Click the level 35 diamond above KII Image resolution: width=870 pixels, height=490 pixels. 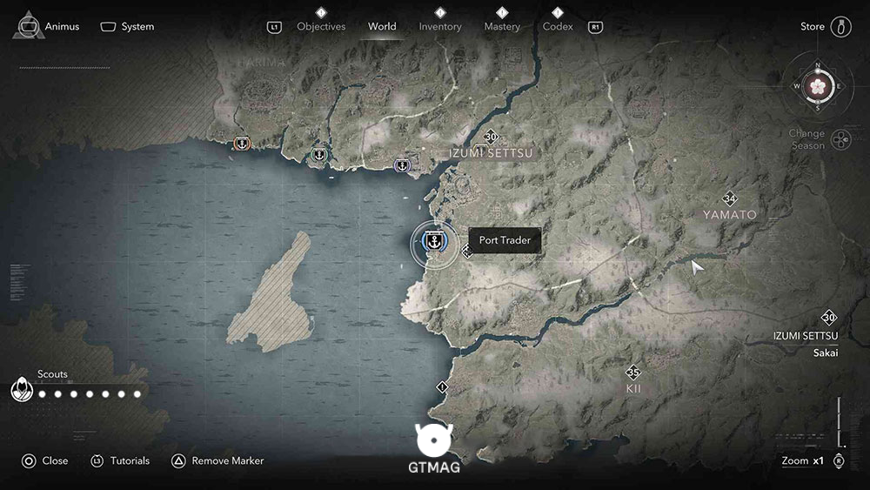[633, 372]
